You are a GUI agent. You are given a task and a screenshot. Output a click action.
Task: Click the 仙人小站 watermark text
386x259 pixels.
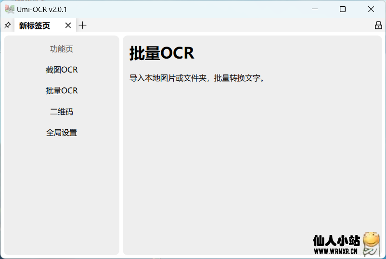[336, 240]
